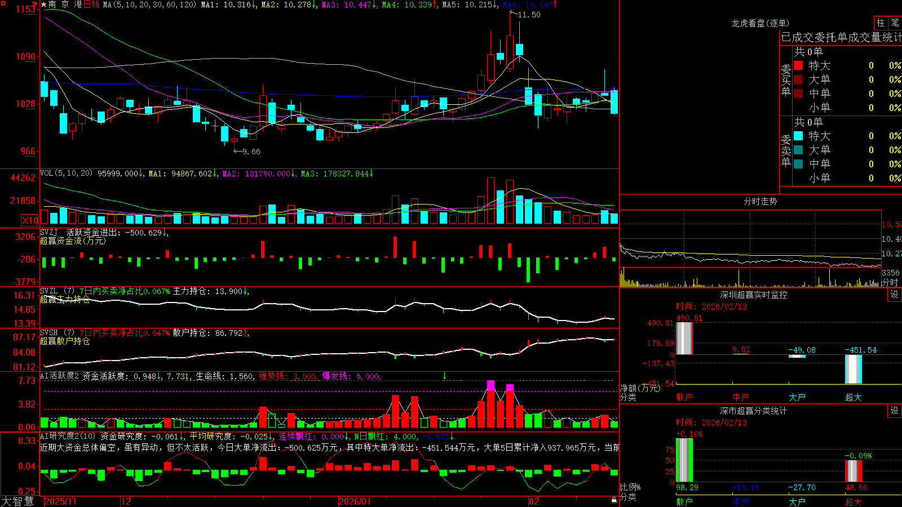
Task: Click the MA(5,10,20,30,60,120) indicator parameters
Action: tap(149, 5)
